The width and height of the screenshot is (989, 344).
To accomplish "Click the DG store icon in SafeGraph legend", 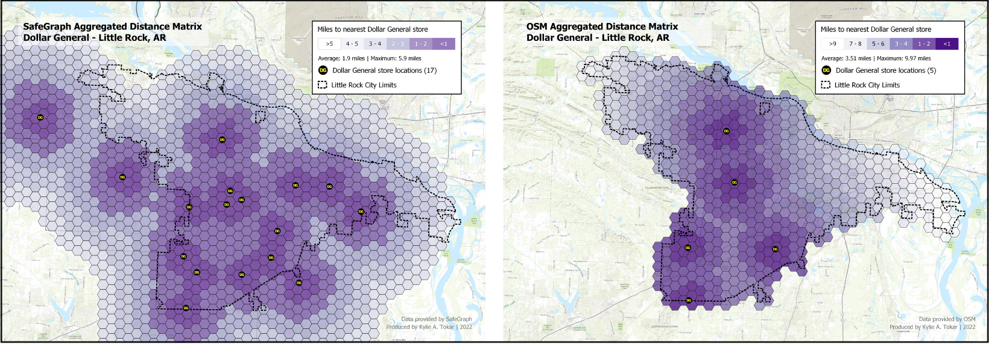I will click(x=323, y=70).
